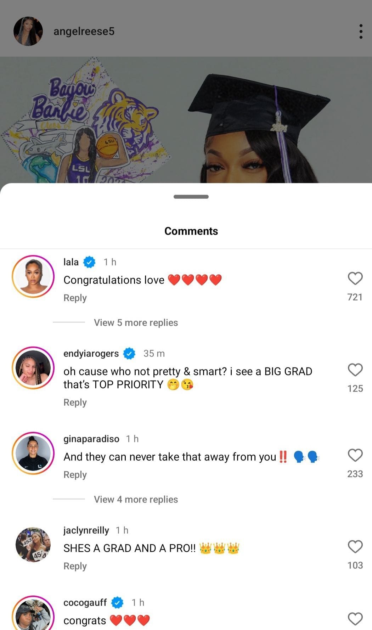Expand 4 more replies under ginaparadiso's comment
372x630 pixels.
click(136, 499)
